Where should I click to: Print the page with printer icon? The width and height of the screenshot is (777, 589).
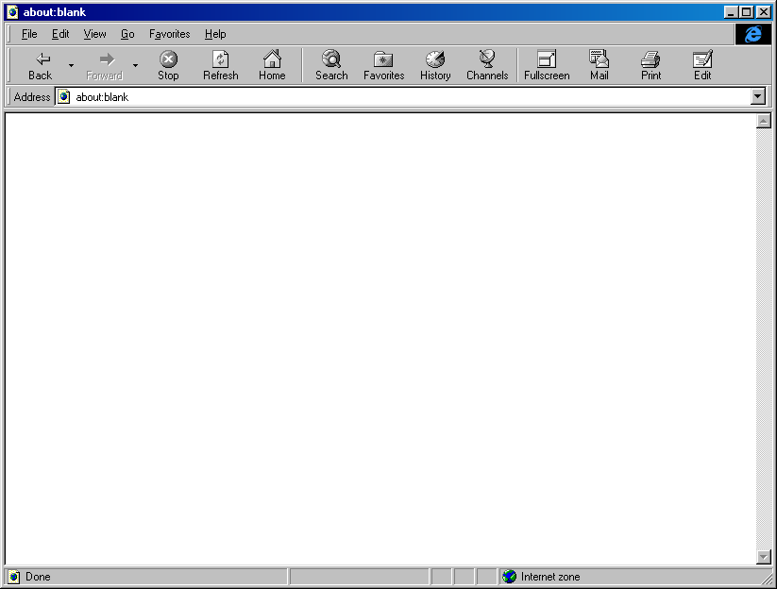pos(650,59)
